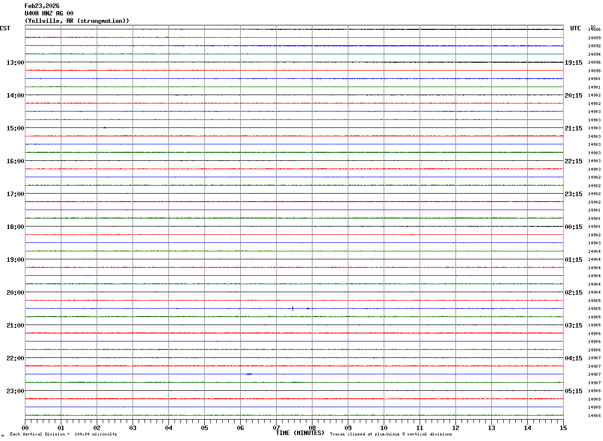Click the blue blip on the 22:30 trace
Viewport: 603px width, 441px height.
(x=249, y=374)
